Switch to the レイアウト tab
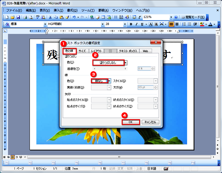This screenshot has height=173, width=222. 96,51
